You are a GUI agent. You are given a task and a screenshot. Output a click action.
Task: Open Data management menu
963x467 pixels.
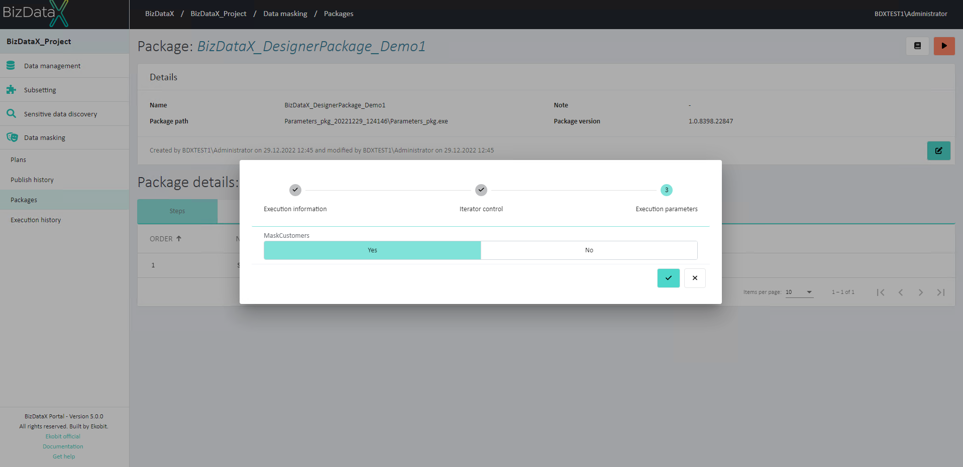64,66
